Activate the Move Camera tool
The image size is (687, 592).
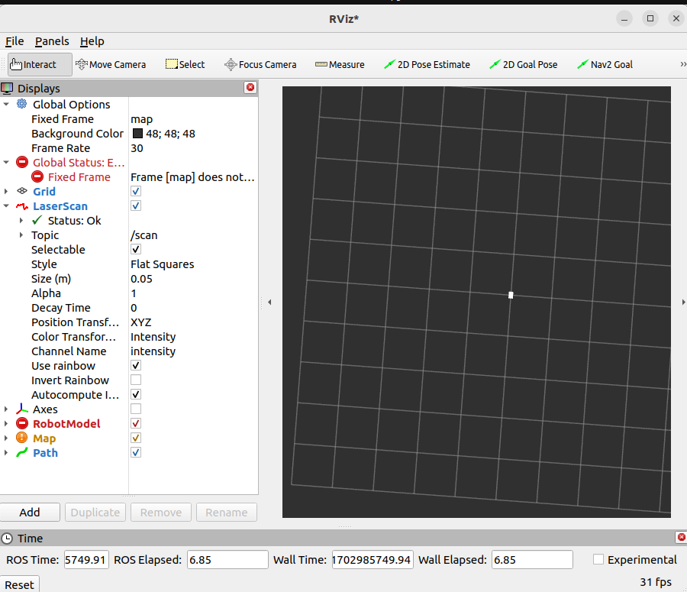(111, 64)
